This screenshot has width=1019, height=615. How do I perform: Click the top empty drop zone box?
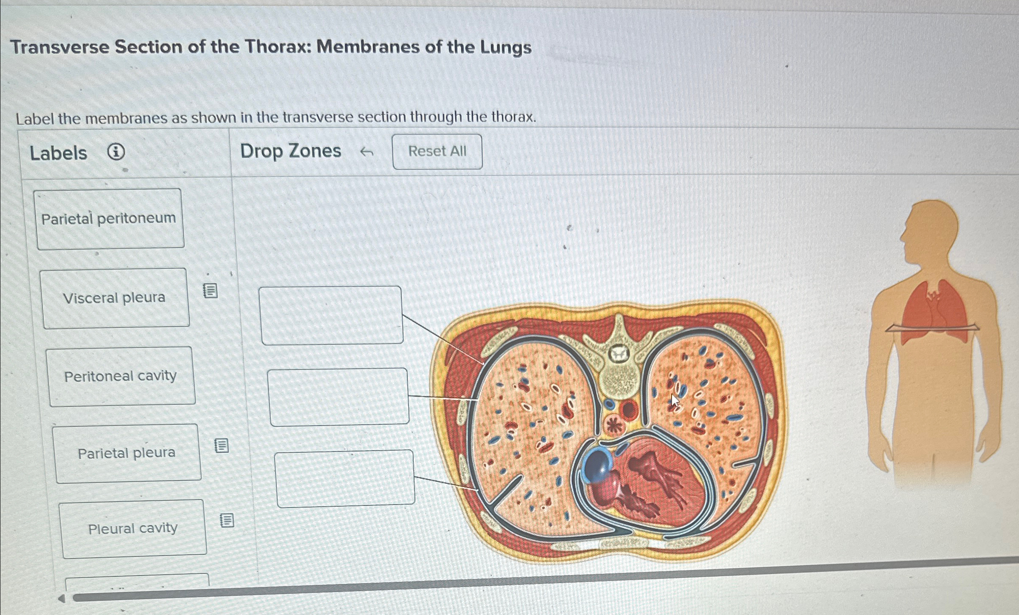(331, 315)
